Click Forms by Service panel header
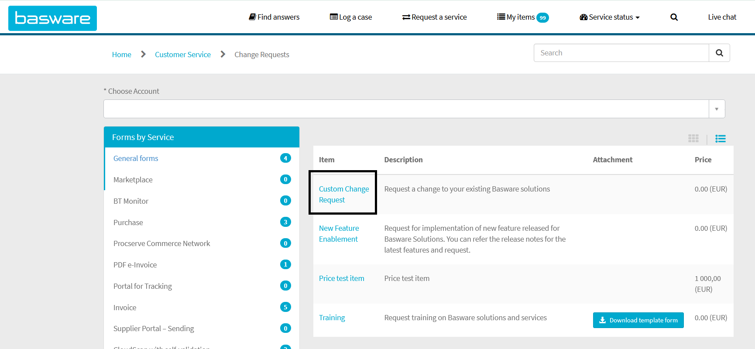755x349 pixels. 202,137
